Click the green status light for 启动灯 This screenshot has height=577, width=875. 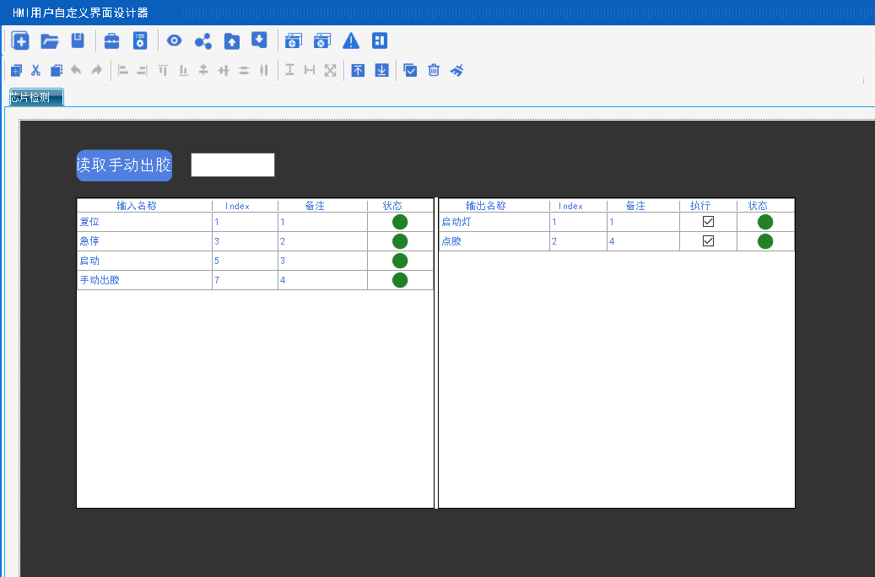765,222
